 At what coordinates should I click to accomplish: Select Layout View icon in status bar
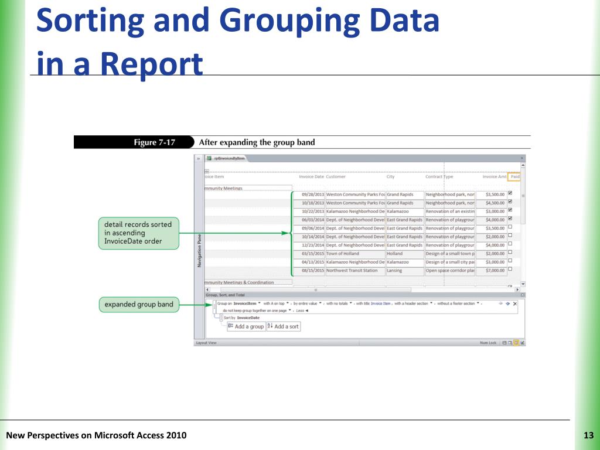[x=516, y=343]
